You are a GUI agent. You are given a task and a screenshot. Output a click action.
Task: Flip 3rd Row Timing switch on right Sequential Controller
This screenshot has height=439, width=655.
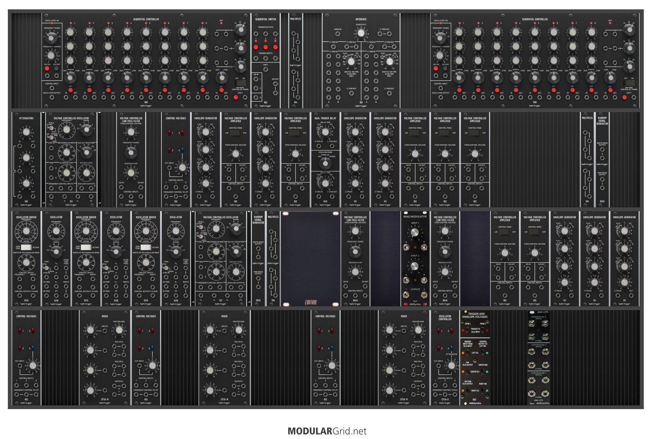[x=629, y=83]
